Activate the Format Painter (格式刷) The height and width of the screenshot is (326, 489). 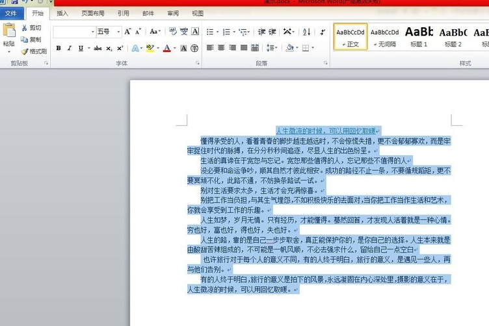[x=34, y=51]
